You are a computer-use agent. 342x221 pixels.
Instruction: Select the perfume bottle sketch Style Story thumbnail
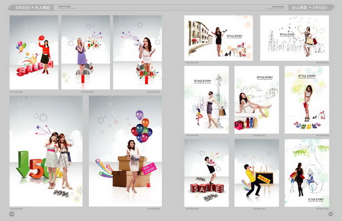tap(307, 173)
